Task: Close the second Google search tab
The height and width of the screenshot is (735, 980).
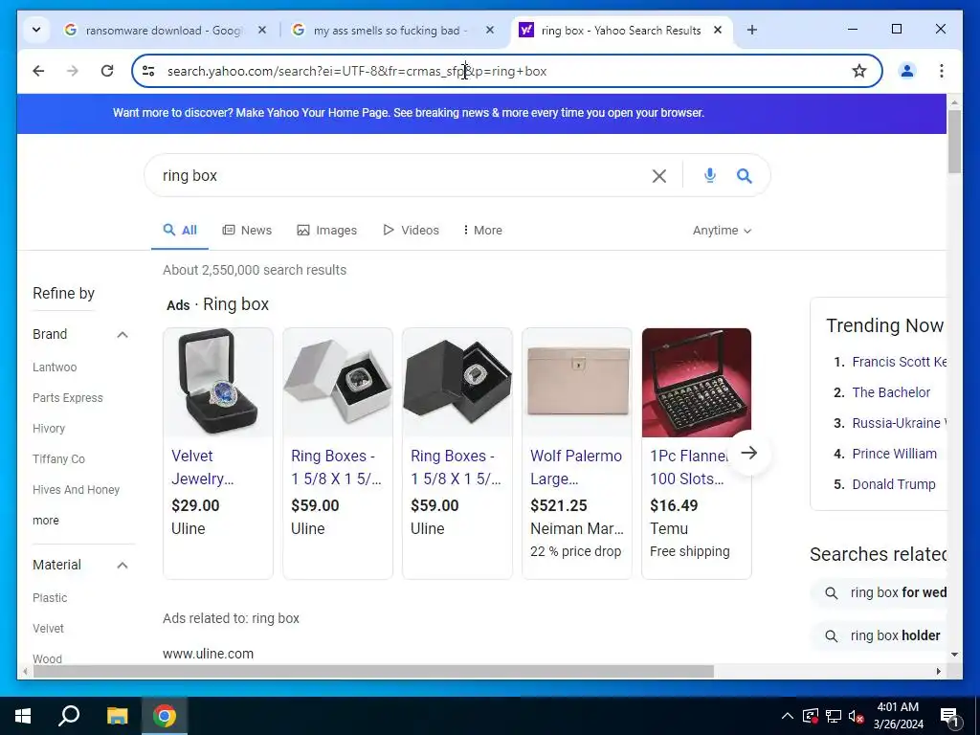Action: click(x=490, y=30)
